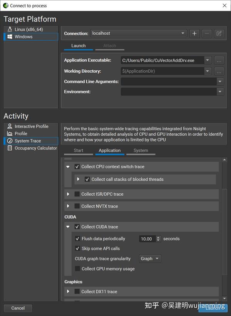
Task: Click the Command Line Arguments input field
Action: [169, 81]
